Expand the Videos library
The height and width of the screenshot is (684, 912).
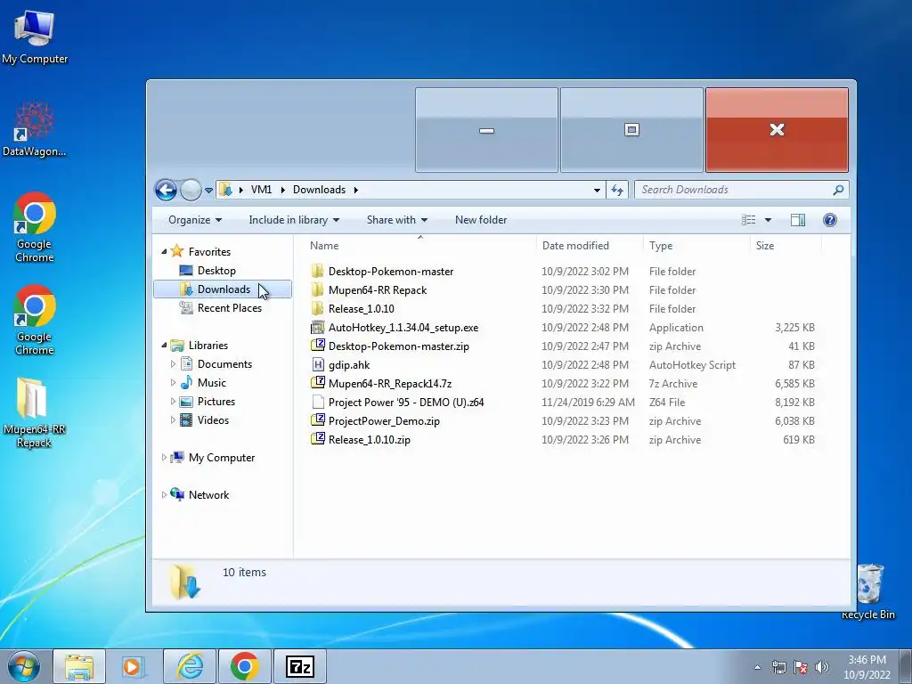point(173,420)
